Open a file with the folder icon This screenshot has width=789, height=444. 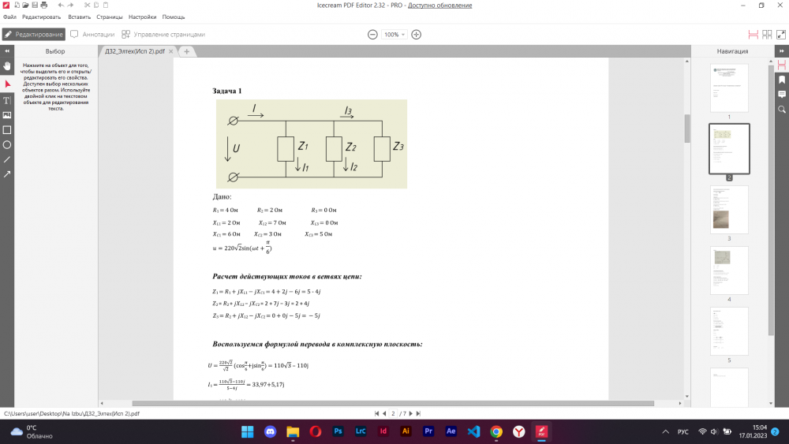pyautogui.click(x=25, y=5)
